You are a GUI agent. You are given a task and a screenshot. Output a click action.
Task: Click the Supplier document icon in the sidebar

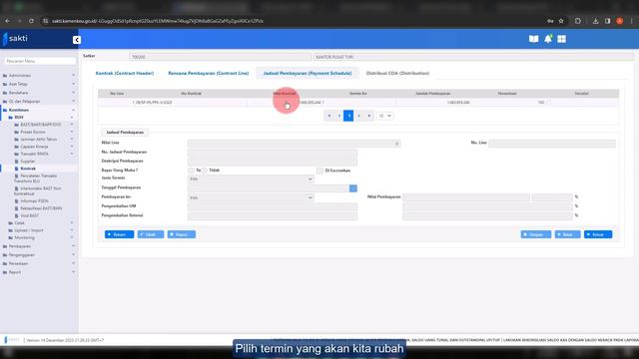16,162
